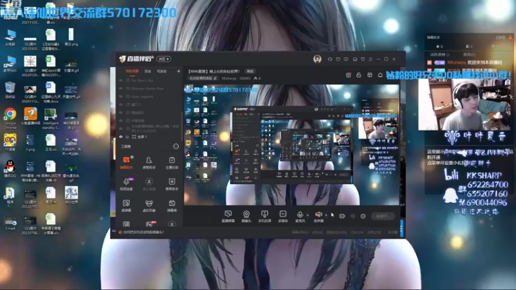This screenshot has height=290, width=516.
Task: Open the PK tool in the toolbox
Action: point(149,224)
